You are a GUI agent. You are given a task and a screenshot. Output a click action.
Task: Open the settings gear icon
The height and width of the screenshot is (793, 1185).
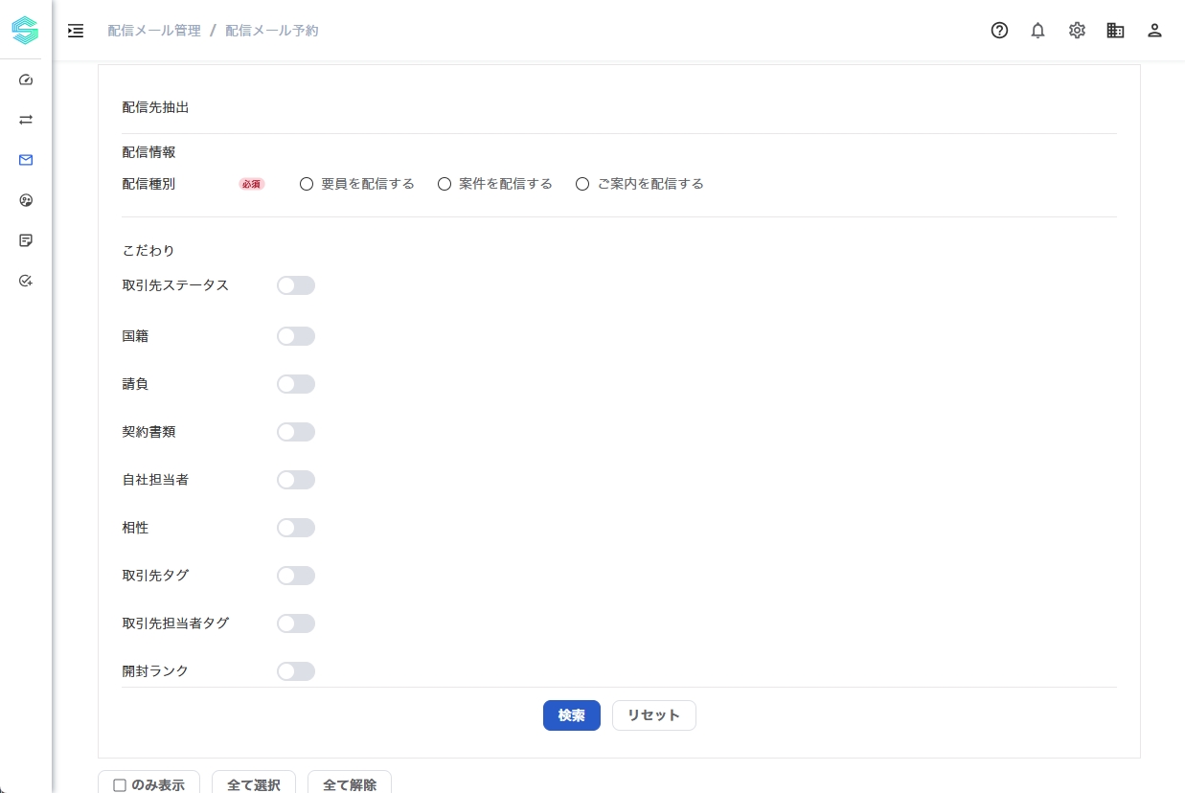[x=1077, y=31]
